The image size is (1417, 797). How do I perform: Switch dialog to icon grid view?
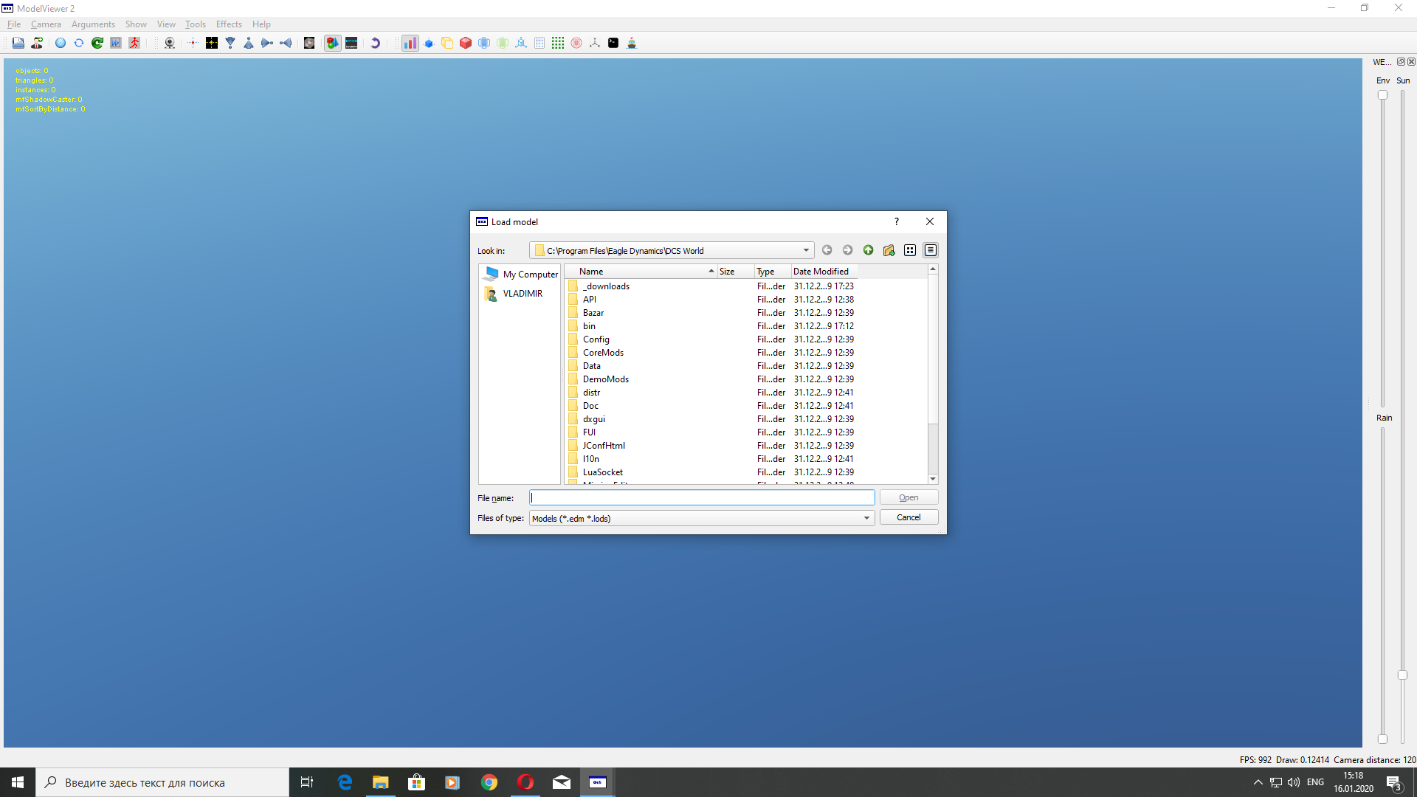(x=910, y=250)
